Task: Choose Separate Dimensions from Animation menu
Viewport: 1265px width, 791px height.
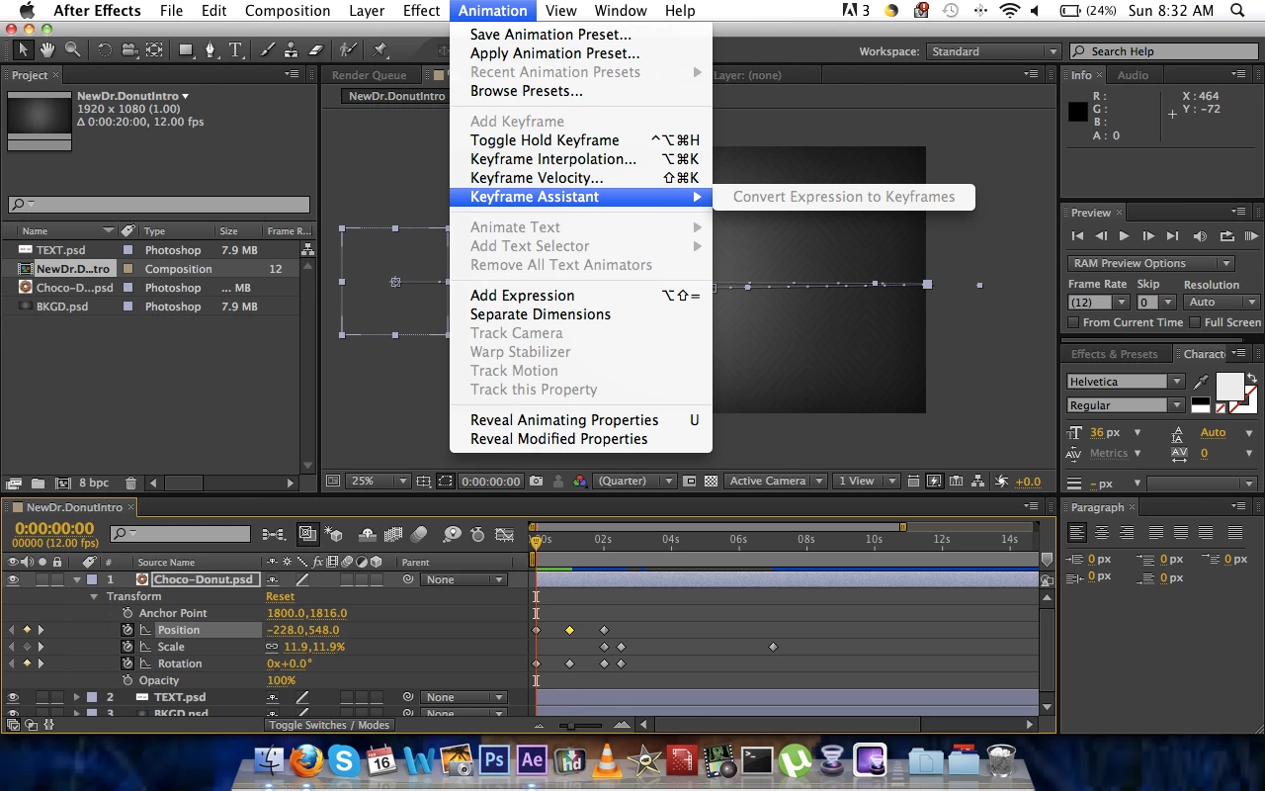Action: tap(580, 314)
